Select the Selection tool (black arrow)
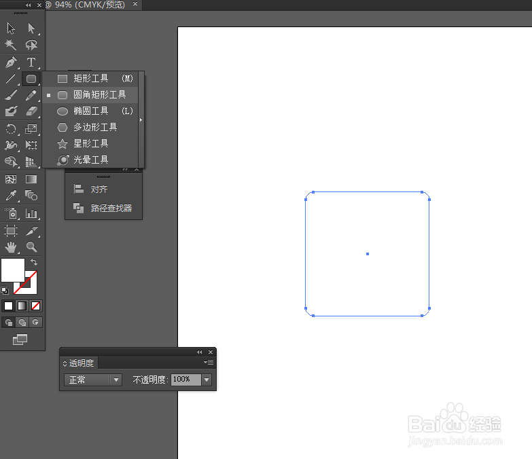The height and width of the screenshot is (459, 532). pyautogui.click(x=11, y=28)
